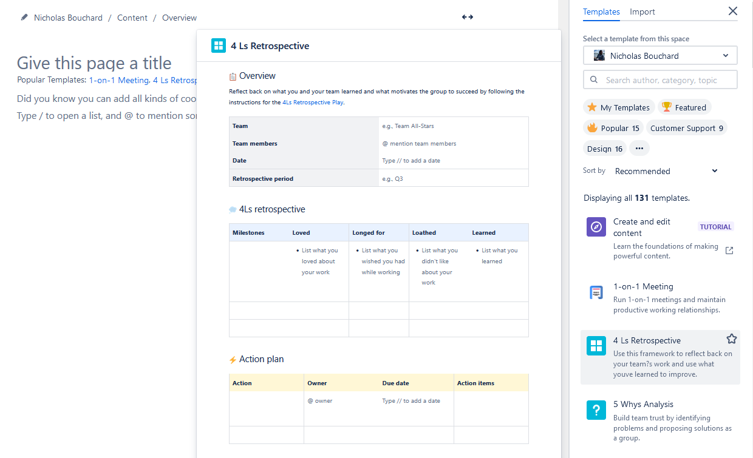Select the Templates tab
Image resolution: width=753 pixels, height=458 pixels.
pyautogui.click(x=601, y=12)
